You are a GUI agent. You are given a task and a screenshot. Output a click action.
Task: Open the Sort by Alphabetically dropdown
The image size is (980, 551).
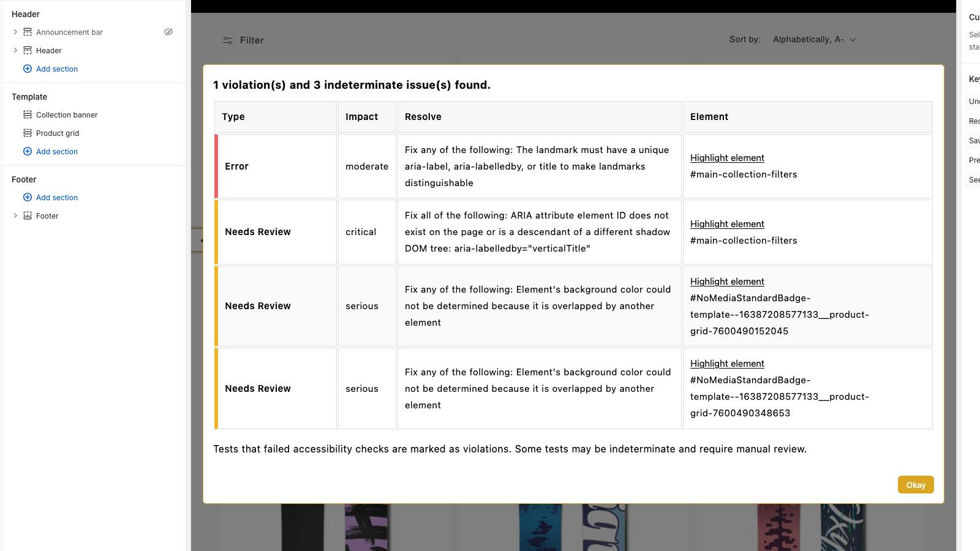click(813, 39)
